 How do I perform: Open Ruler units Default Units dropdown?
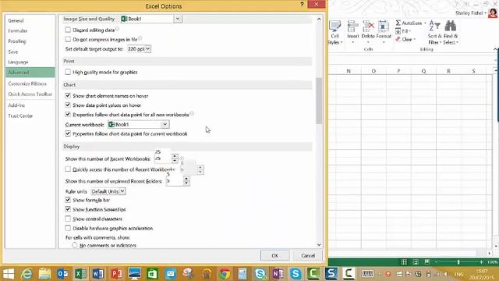pyautogui.click(x=122, y=191)
